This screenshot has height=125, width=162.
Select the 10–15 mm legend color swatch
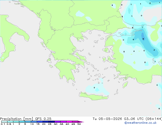pyautogui.click(x=34, y=122)
